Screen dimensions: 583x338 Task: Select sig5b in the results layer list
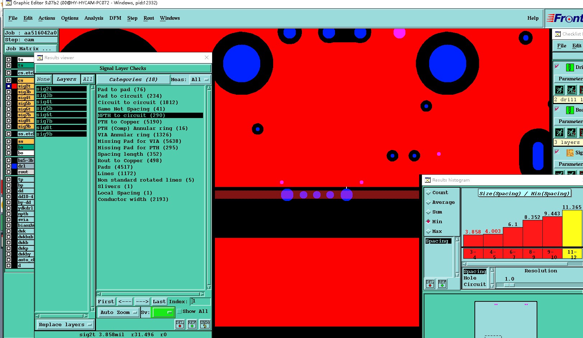coord(61,108)
